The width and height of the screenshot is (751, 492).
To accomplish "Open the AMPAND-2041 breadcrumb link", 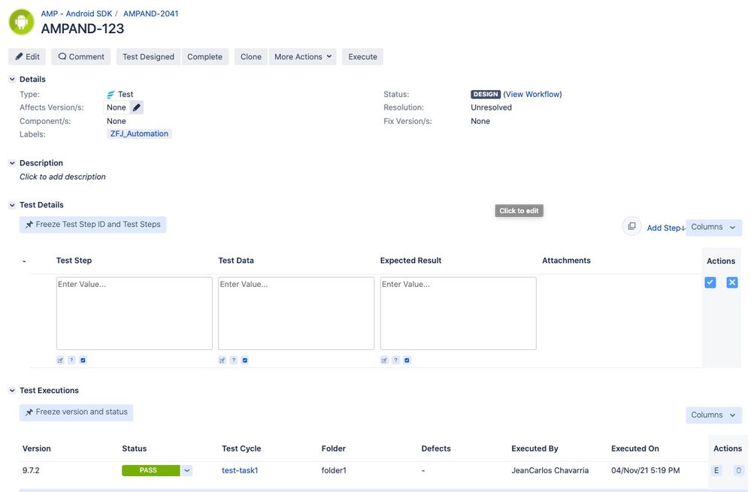I will [151, 14].
